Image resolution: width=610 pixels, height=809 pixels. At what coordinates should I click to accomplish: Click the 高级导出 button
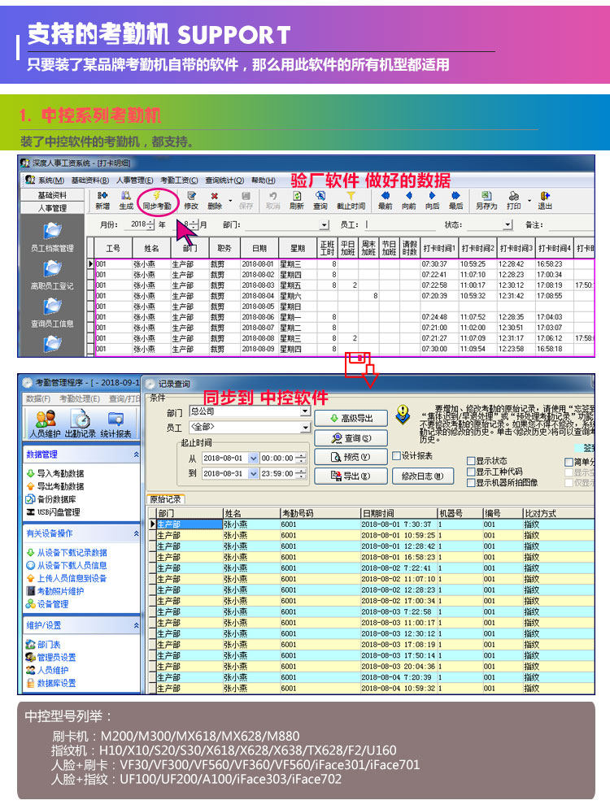pyautogui.click(x=351, y=419)
